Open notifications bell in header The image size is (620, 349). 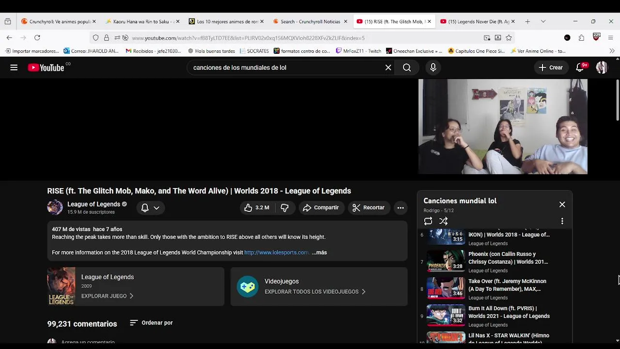[x=580, y=67]
